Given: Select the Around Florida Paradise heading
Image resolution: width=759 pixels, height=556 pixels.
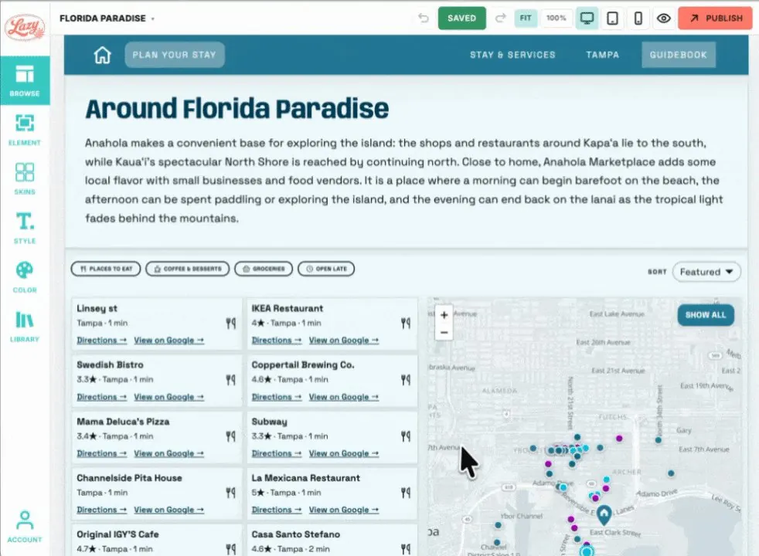Looking at the screenshot, I should (x=237, y=108).
